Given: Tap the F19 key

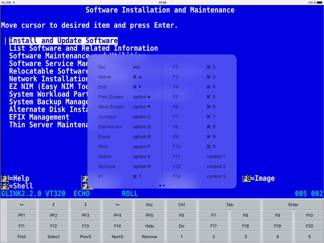Looking at the screenshot, I should pyautogui.click(x=278, y=226).
